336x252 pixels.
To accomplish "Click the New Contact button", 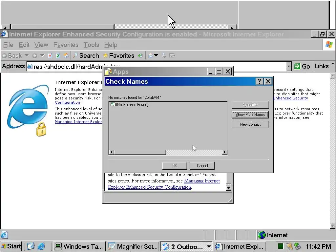I will click(250, 124).
